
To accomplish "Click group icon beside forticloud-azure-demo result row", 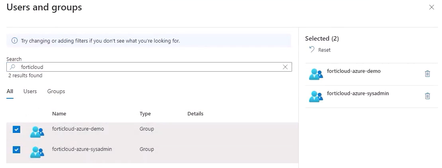I will coord(37,131).
